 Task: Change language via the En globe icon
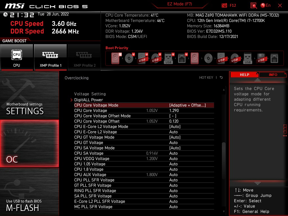[x=265, y=6]
